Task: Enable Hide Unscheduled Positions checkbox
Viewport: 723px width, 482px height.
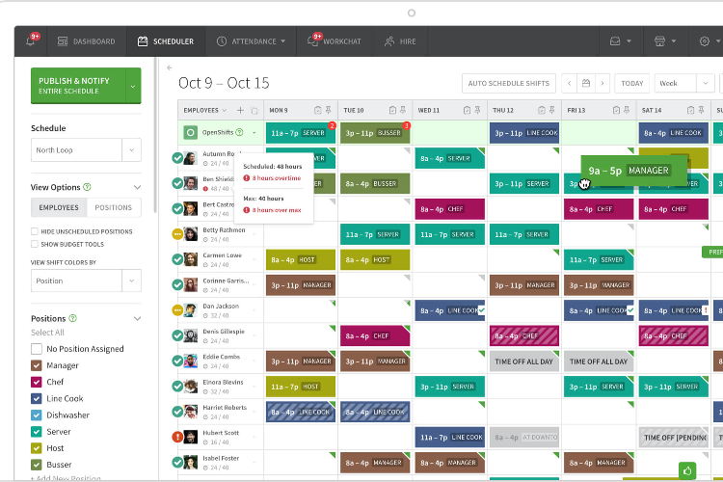Action: (35, 231)
